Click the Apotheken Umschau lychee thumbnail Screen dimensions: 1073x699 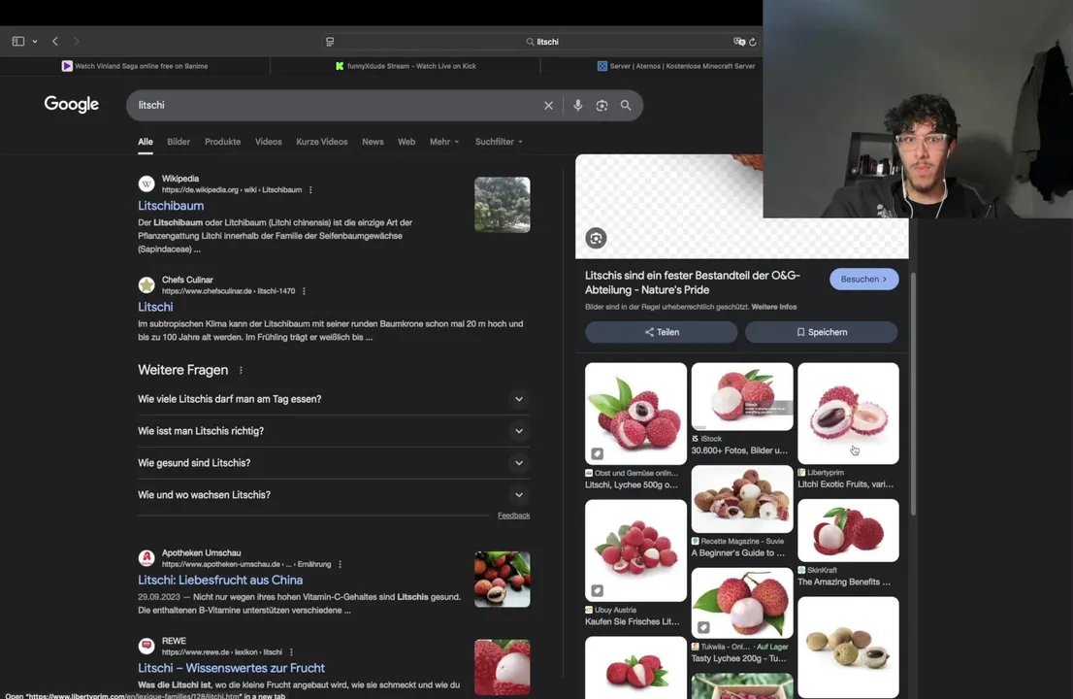pos(502,580)
